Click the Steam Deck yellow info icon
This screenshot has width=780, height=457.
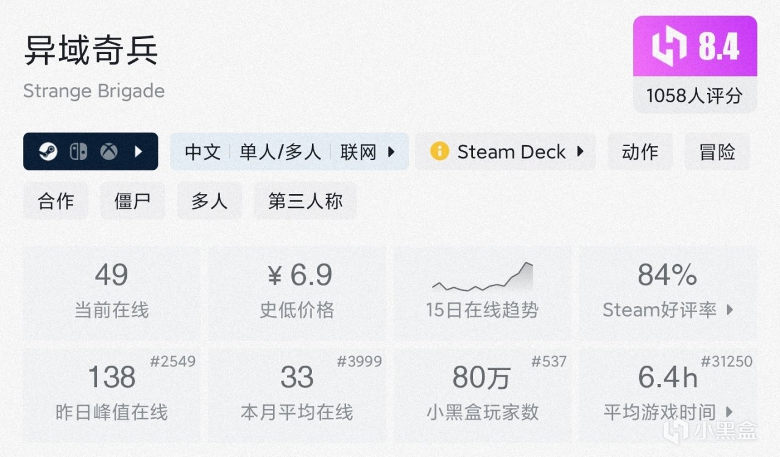pos(439,151)
